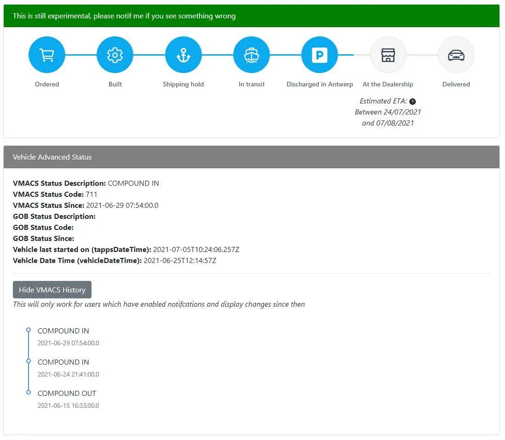
Task: Click the green experimental notice banner
Action: click(x=252, y=16)
